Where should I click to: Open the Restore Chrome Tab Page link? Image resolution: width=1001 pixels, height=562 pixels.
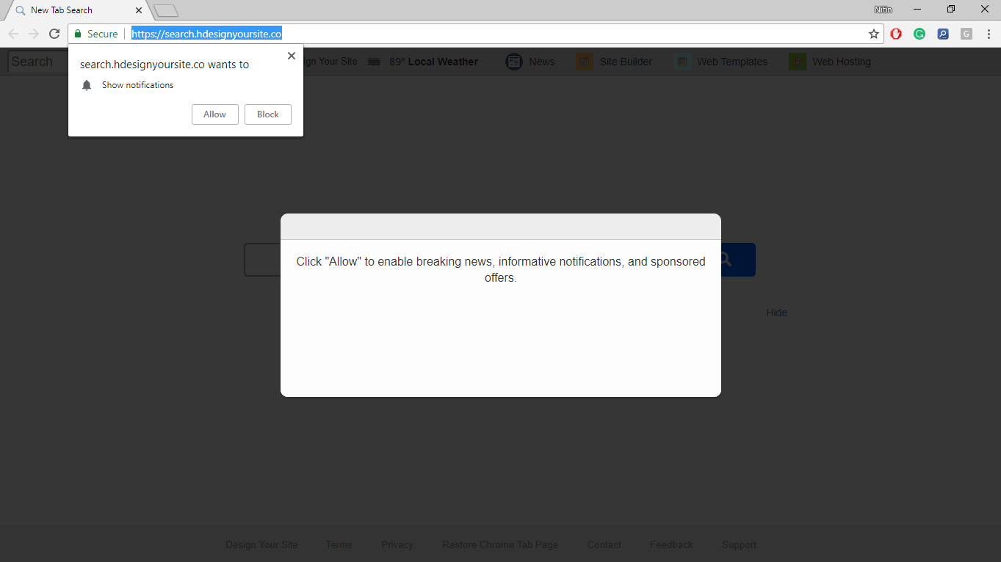point(500,544)
